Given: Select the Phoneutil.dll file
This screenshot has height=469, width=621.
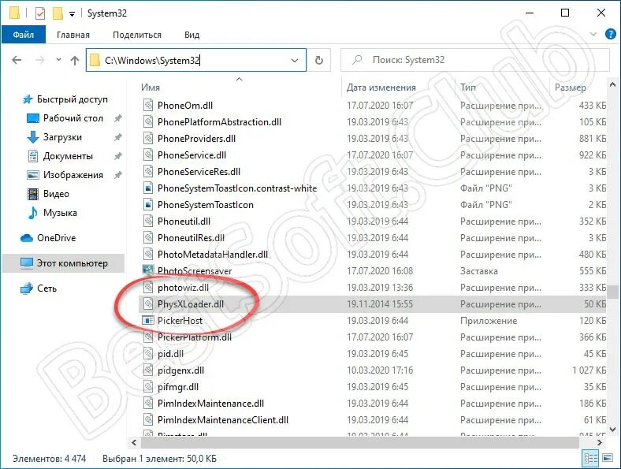Looking at the screenshot, I should 184,221.
